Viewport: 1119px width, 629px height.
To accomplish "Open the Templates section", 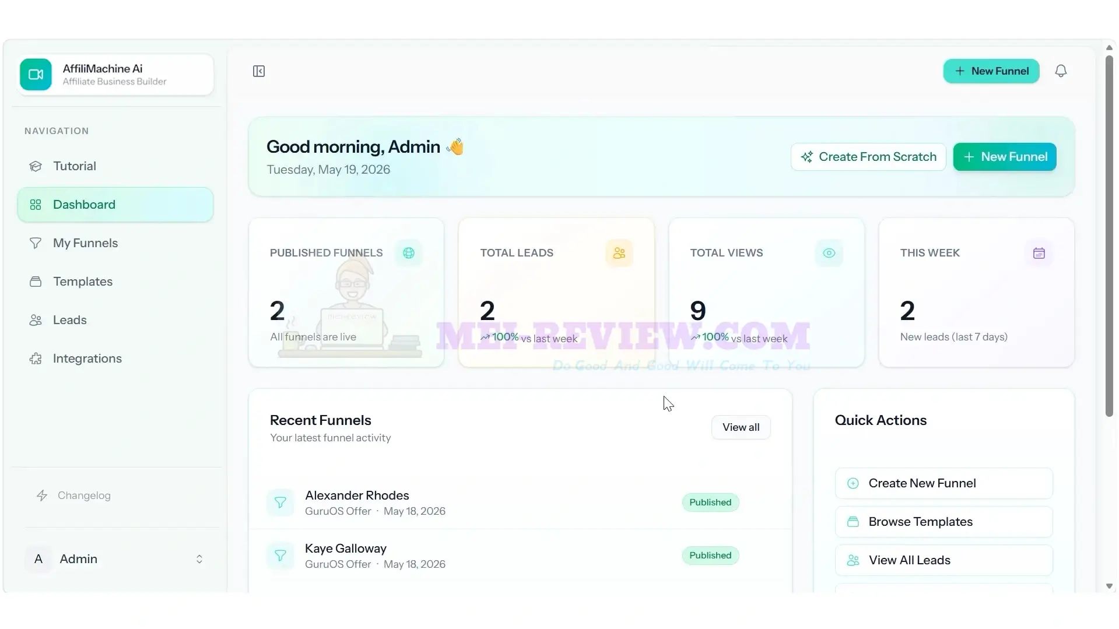I will [115, 282].
